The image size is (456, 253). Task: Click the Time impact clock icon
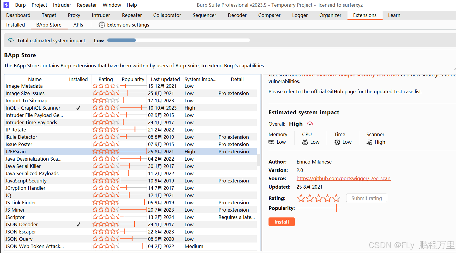click(337, 142)
